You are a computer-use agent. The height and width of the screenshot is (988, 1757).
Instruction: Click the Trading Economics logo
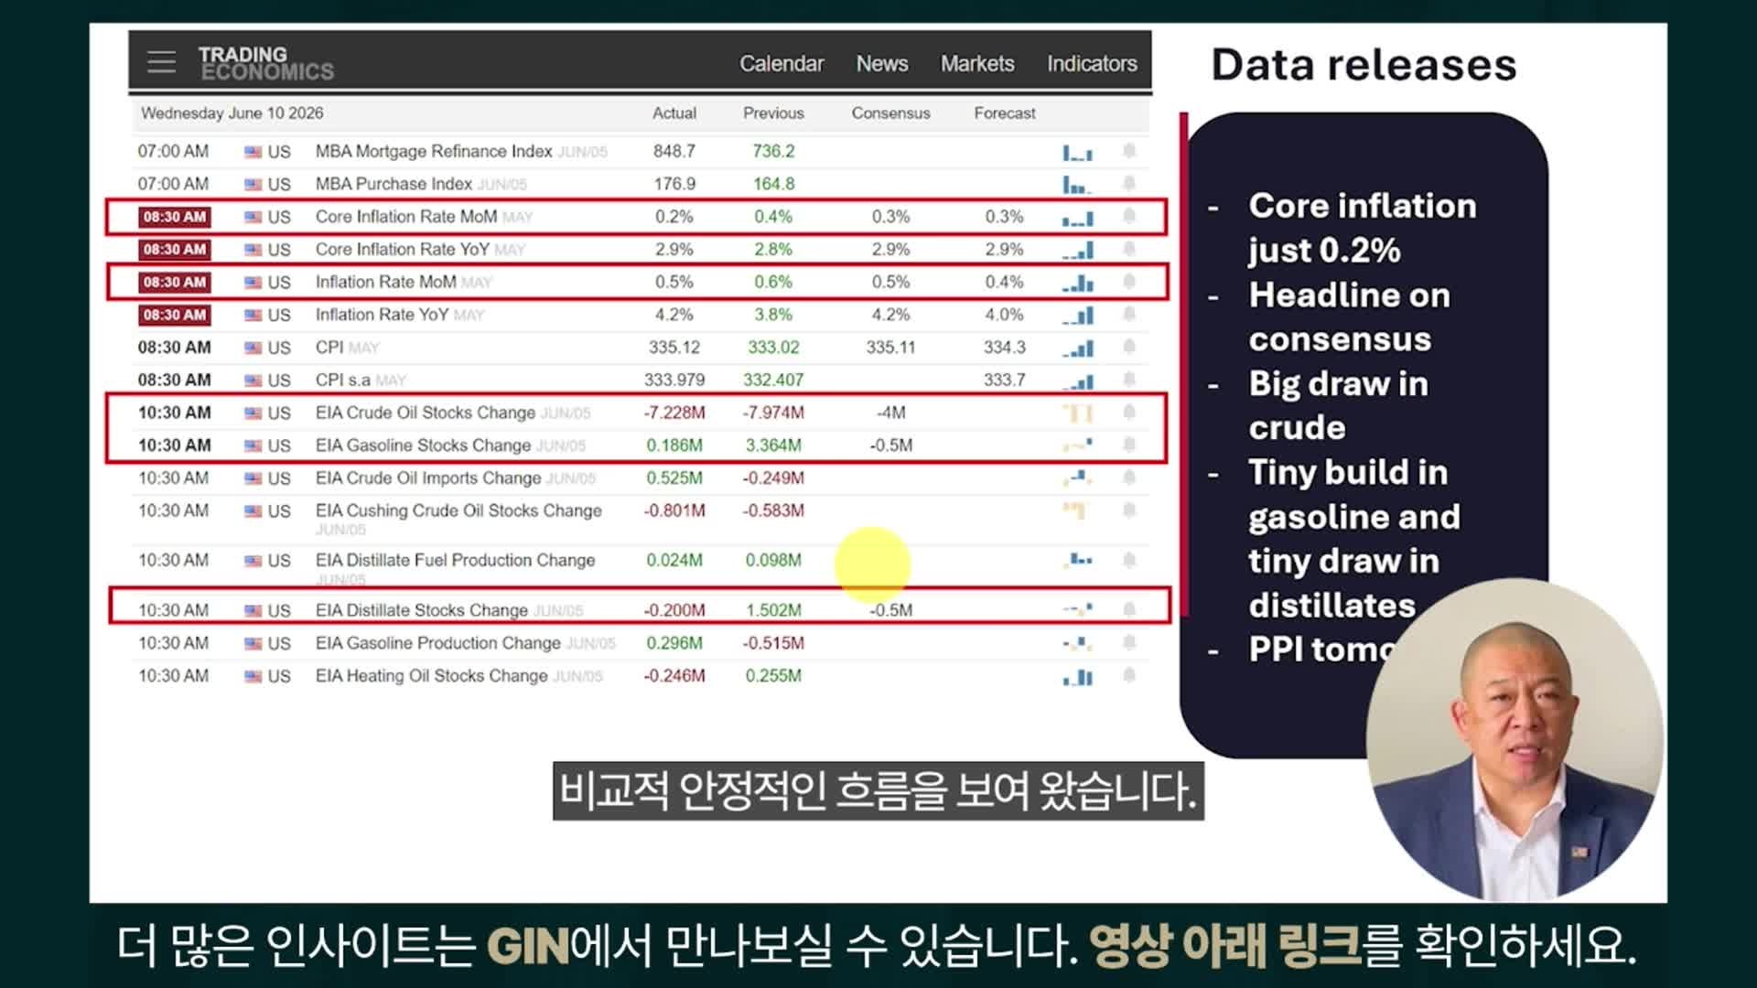pos(265,63)
